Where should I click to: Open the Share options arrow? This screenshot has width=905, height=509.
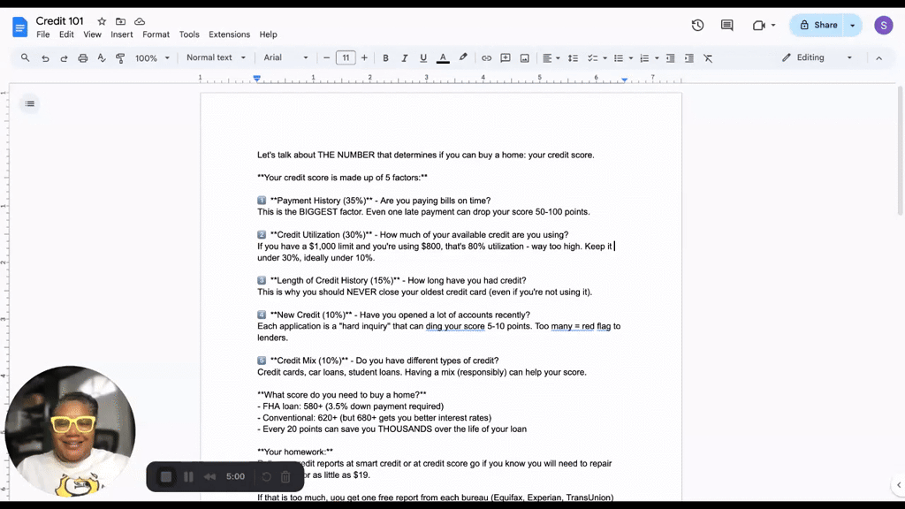[x=853, y=26]
